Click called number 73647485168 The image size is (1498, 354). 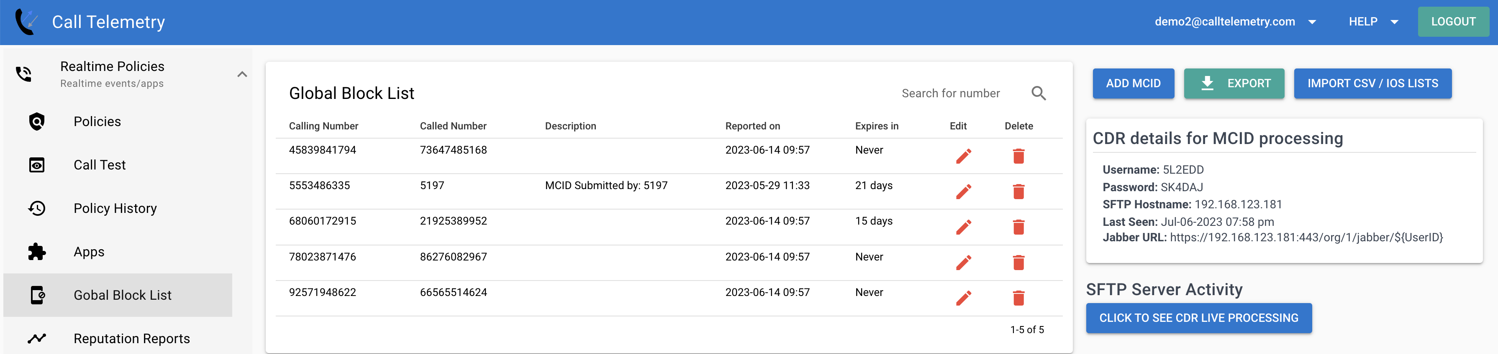[453, 150]
